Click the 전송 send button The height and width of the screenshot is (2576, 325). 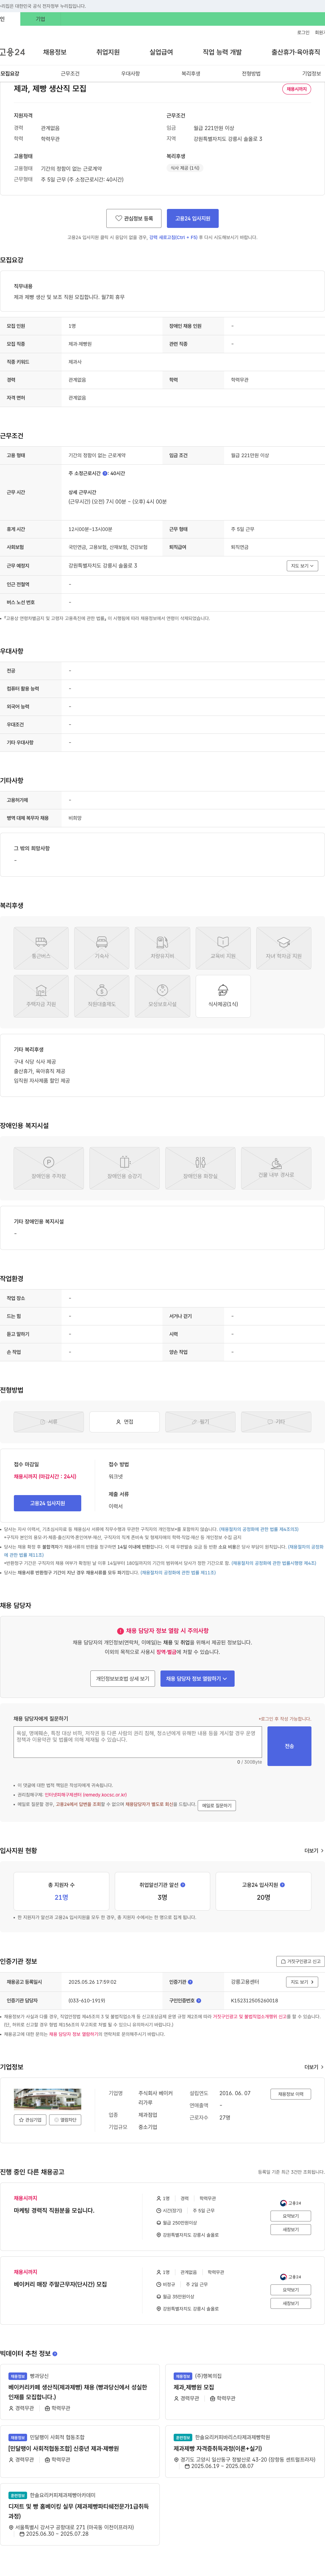click(x=289, y=1746)
